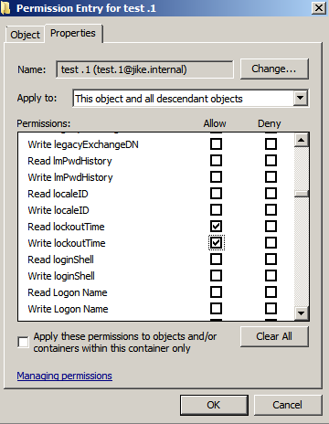The width and height of the screenshot is (329, 424).
Task: Click the Read Logon Name label
Action: pos(68,292)
